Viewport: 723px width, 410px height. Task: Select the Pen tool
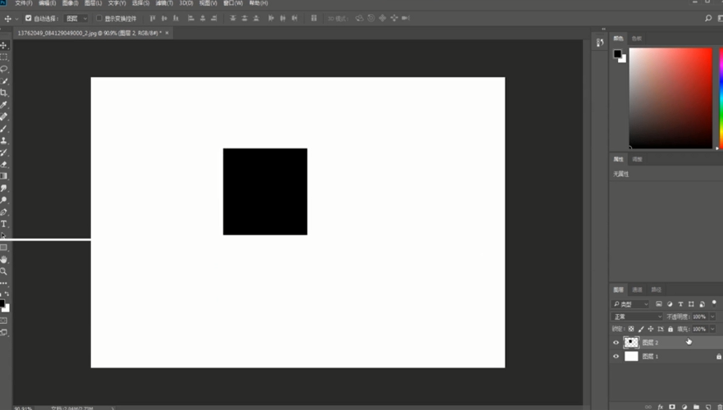tap(3, 212)
